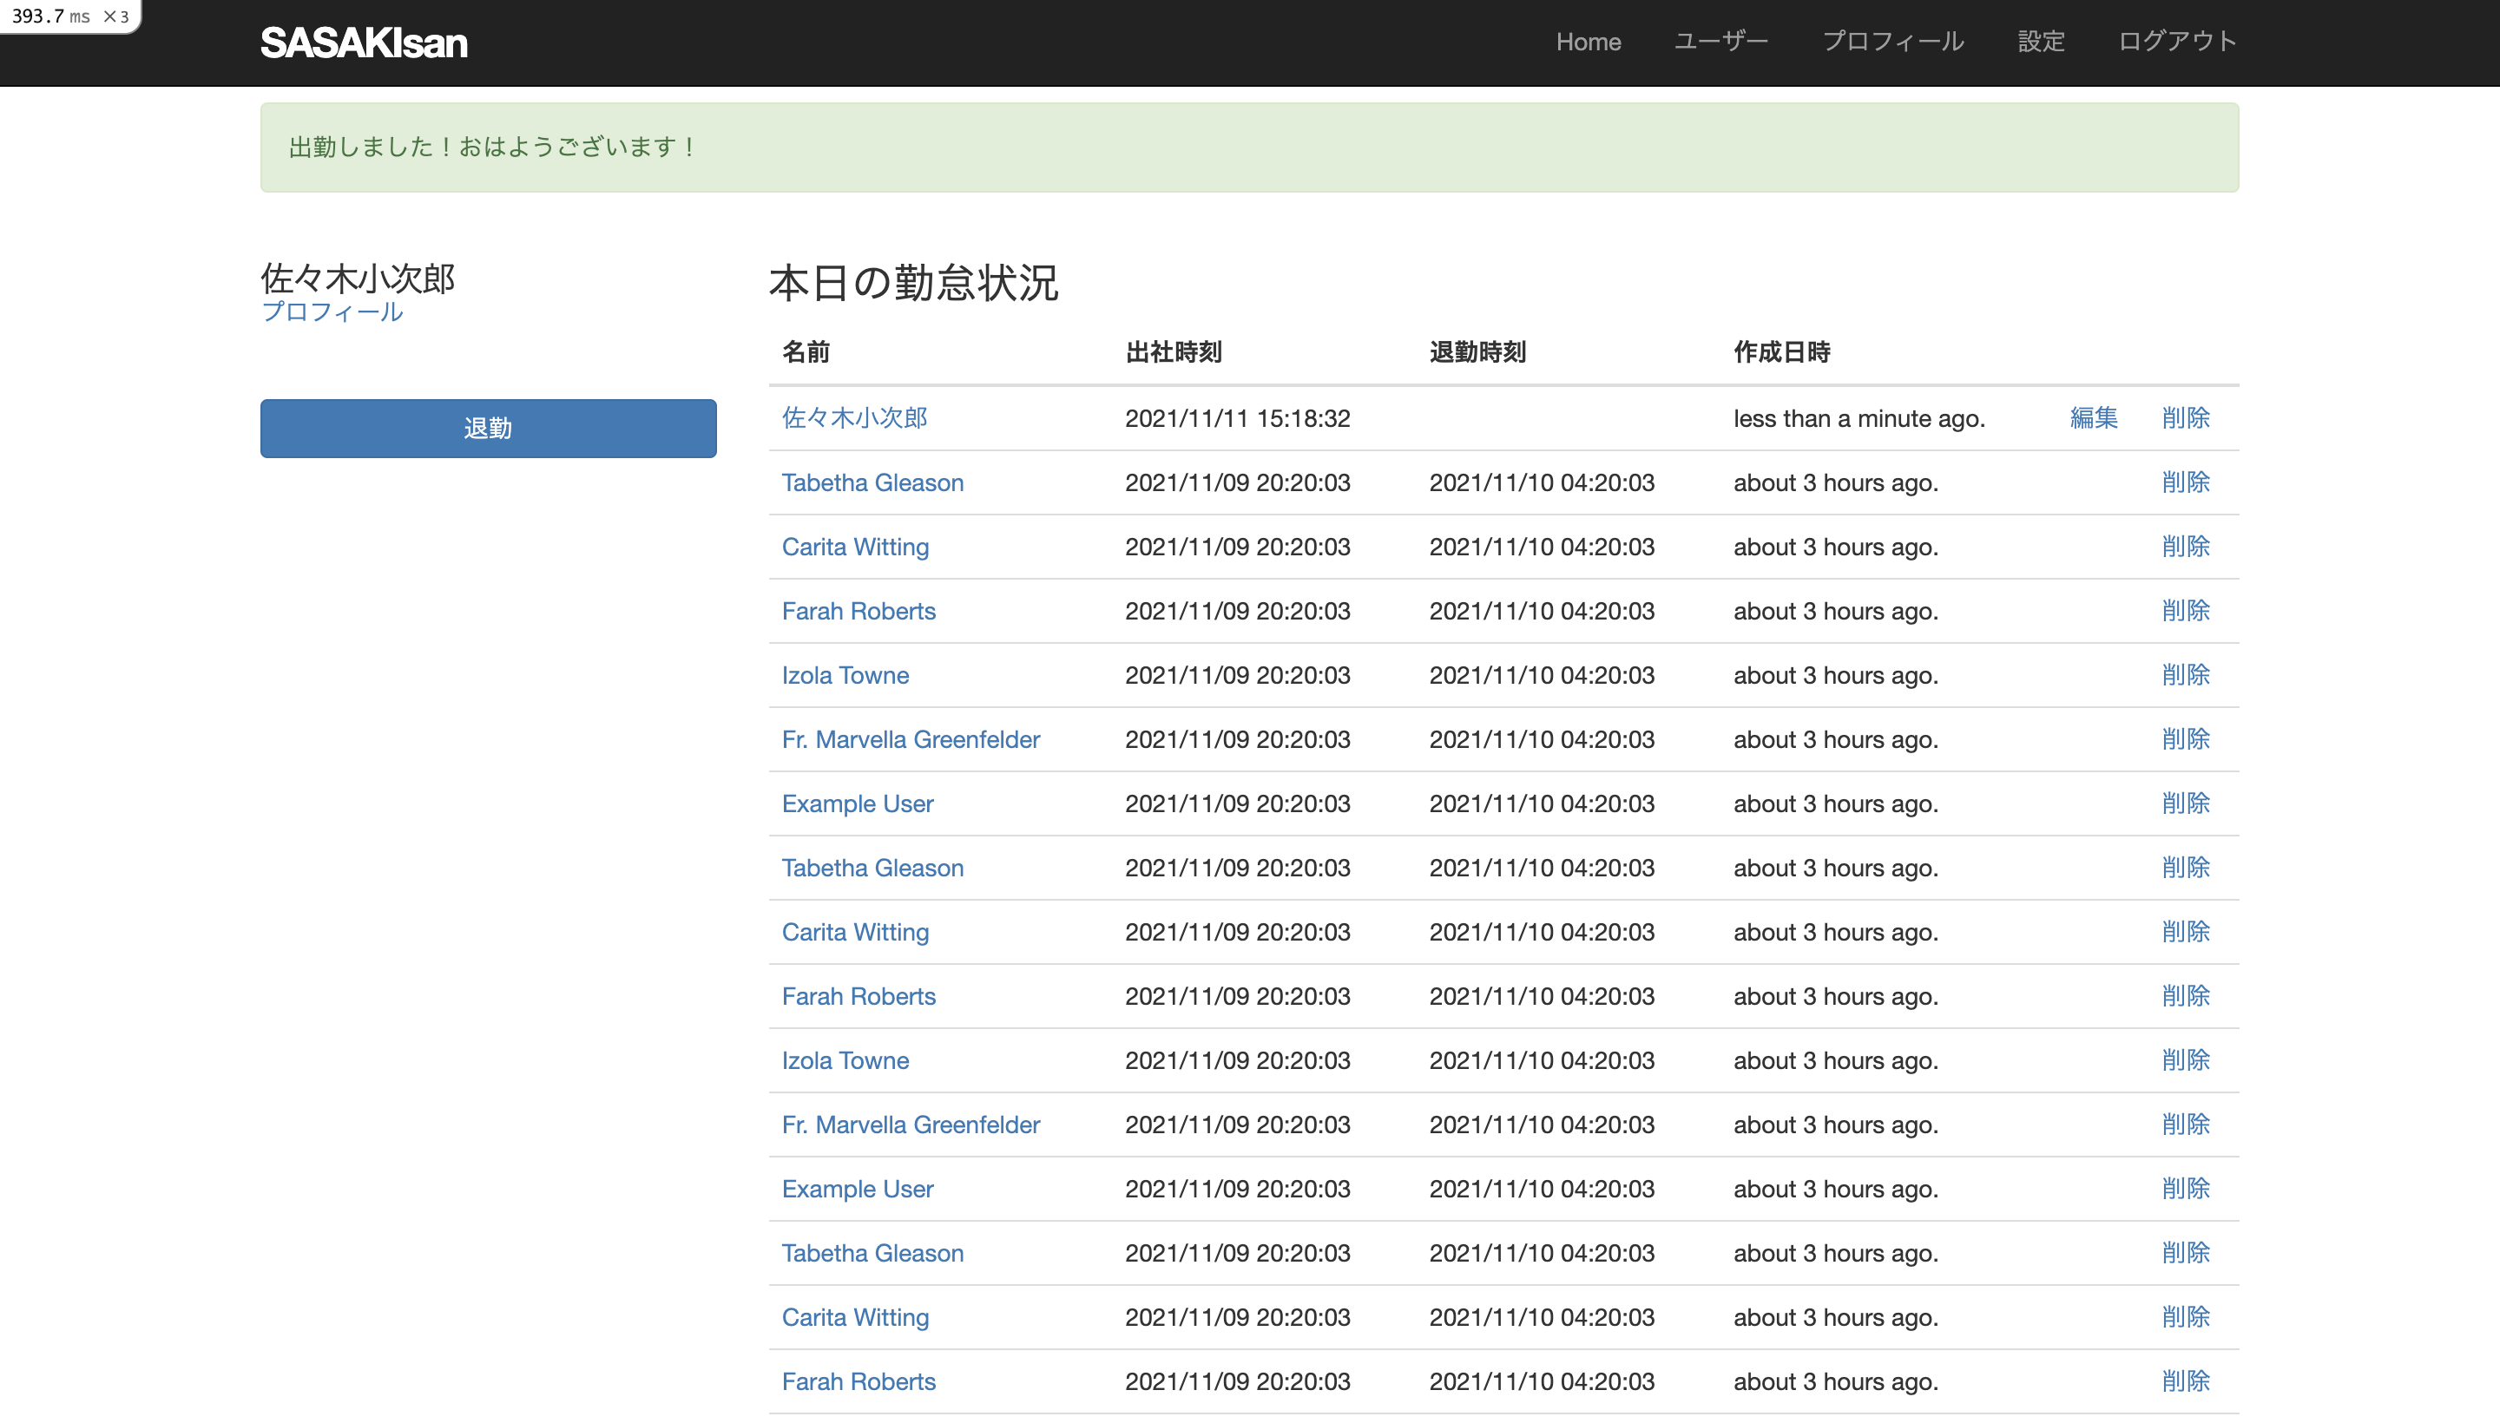Open the sidebar プロフィール link under the user name
This screenshot has width=2500, height=1423.
332,311
